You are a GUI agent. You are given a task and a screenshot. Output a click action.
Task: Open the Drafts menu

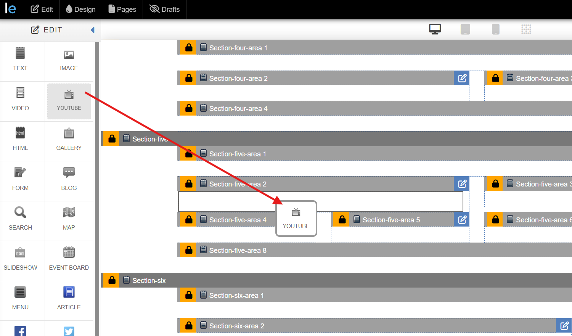[164, 9]
